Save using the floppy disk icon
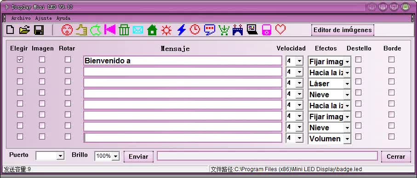The width and height of the screenshot is (417, 178). point(39,30)
